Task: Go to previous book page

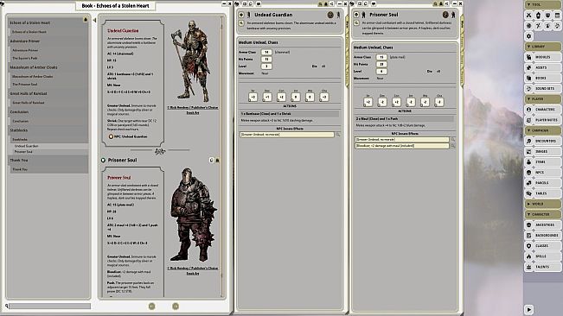Action: (x=152, y=306)
